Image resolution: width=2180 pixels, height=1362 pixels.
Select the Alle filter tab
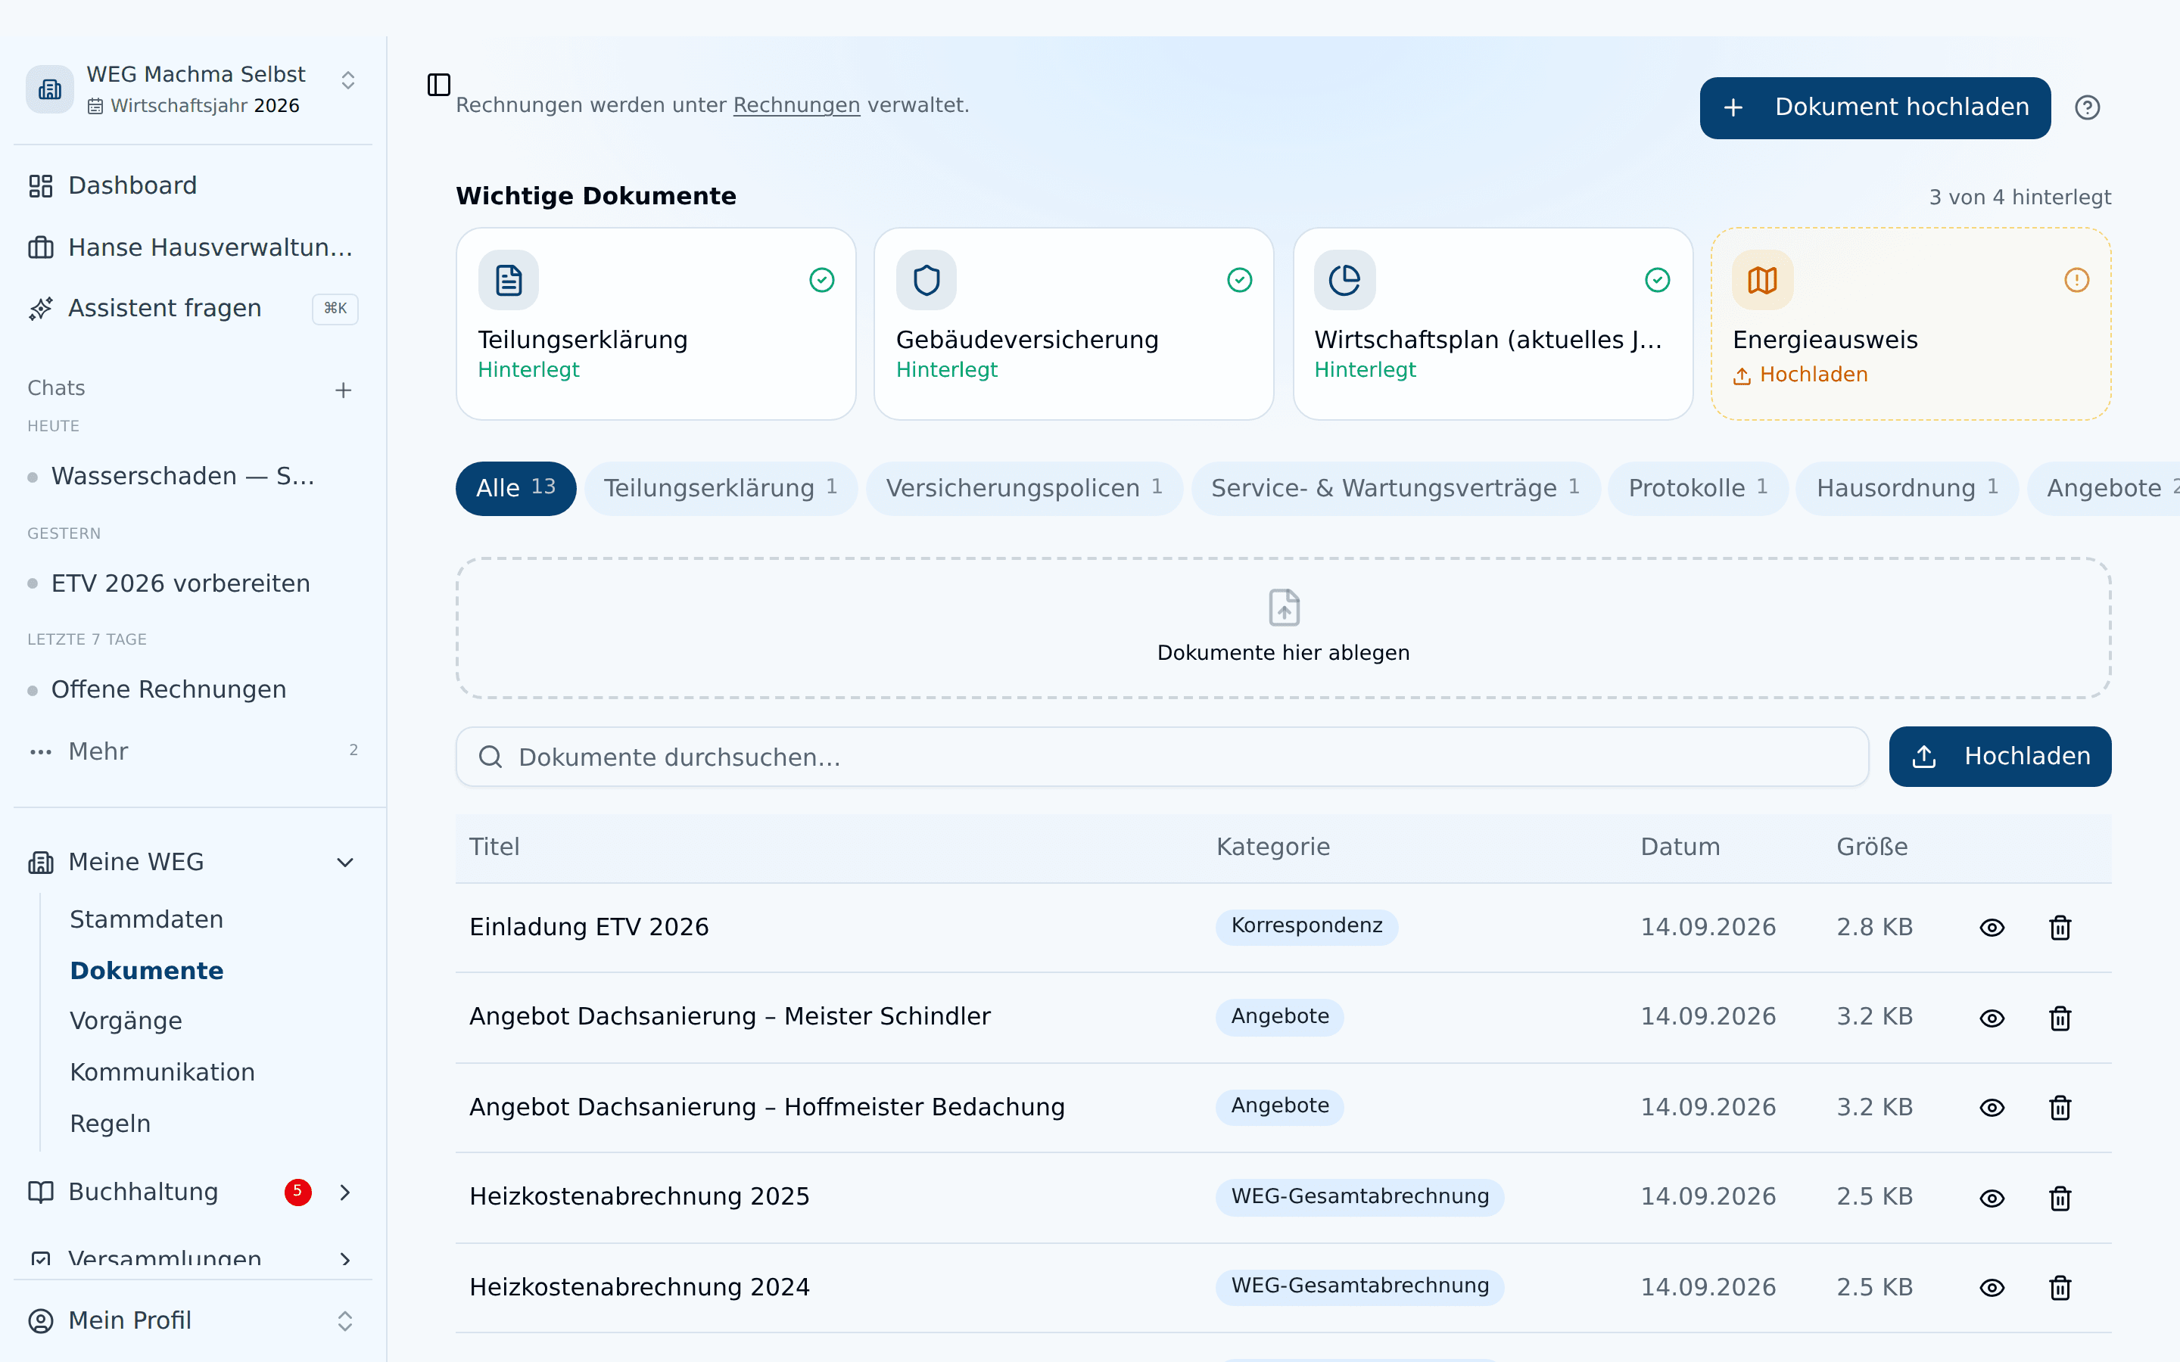click(515, 488)
